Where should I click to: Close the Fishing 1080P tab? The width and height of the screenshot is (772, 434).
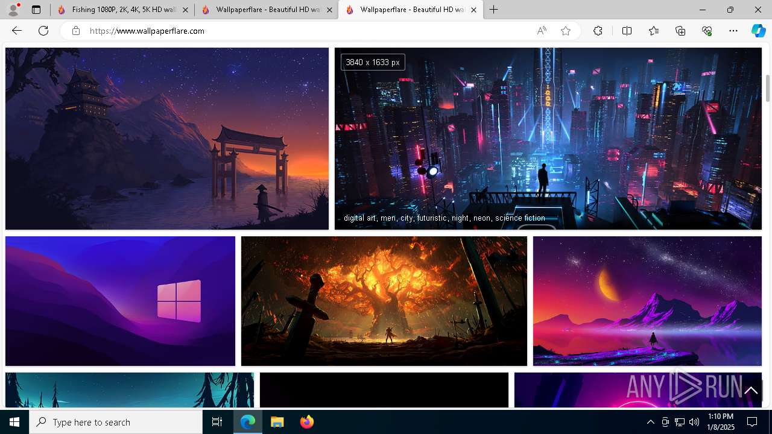coord(185,10)
